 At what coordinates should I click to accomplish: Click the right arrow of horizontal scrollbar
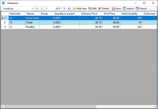pos(155,107)
